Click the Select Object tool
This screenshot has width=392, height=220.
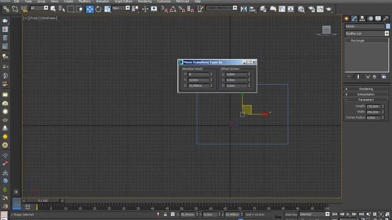pos(53,9)
